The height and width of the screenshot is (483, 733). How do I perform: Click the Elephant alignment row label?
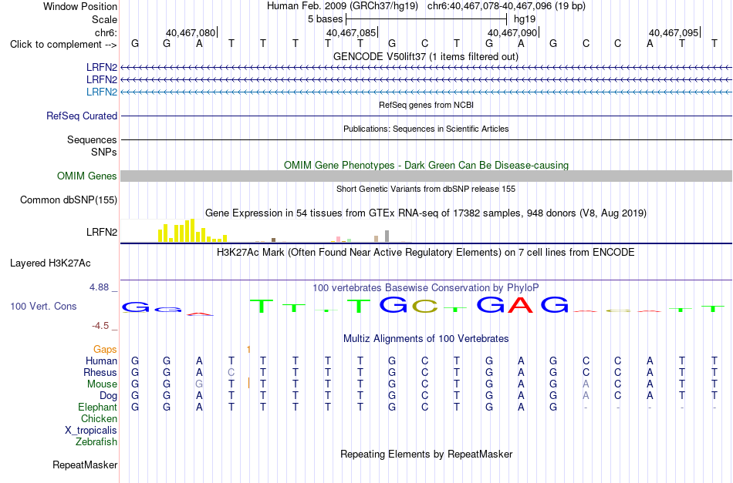[x=97, y=407]
